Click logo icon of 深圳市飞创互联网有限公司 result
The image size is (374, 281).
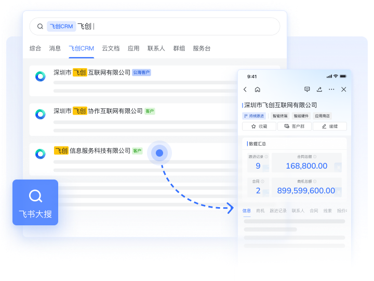coord(41,76)
